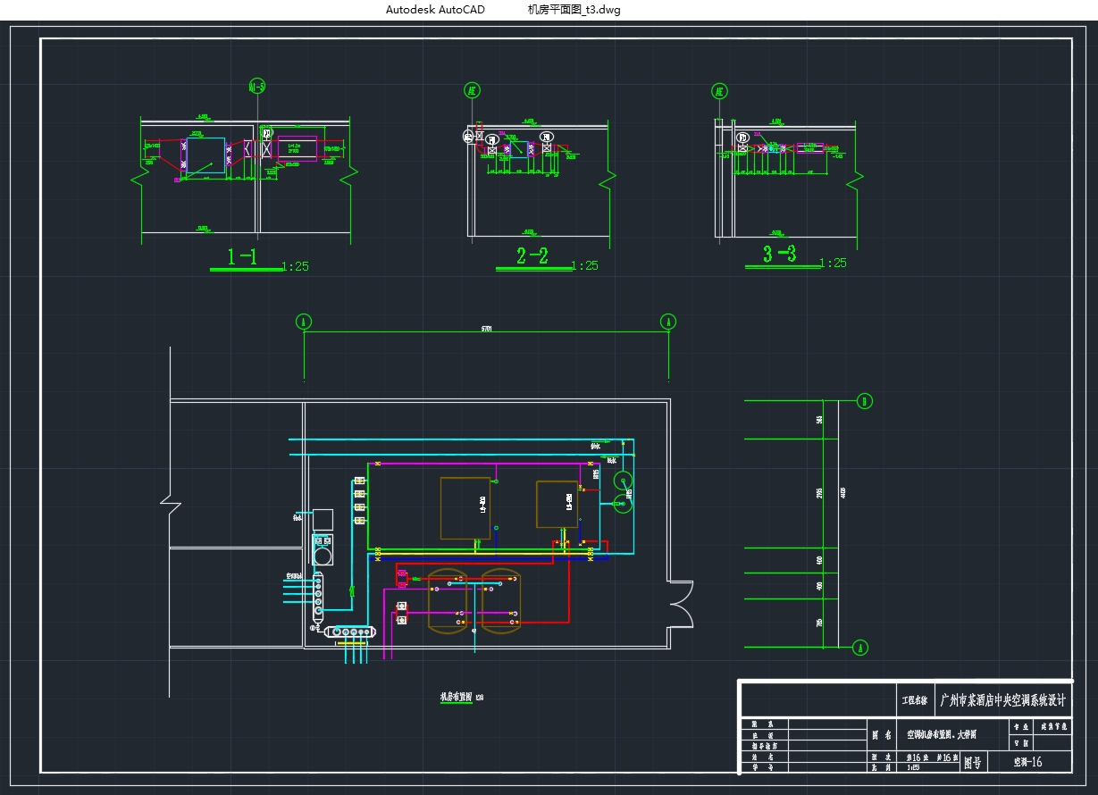Click the 1:25 scale text beside 2-2

click(x=584, y=265)
